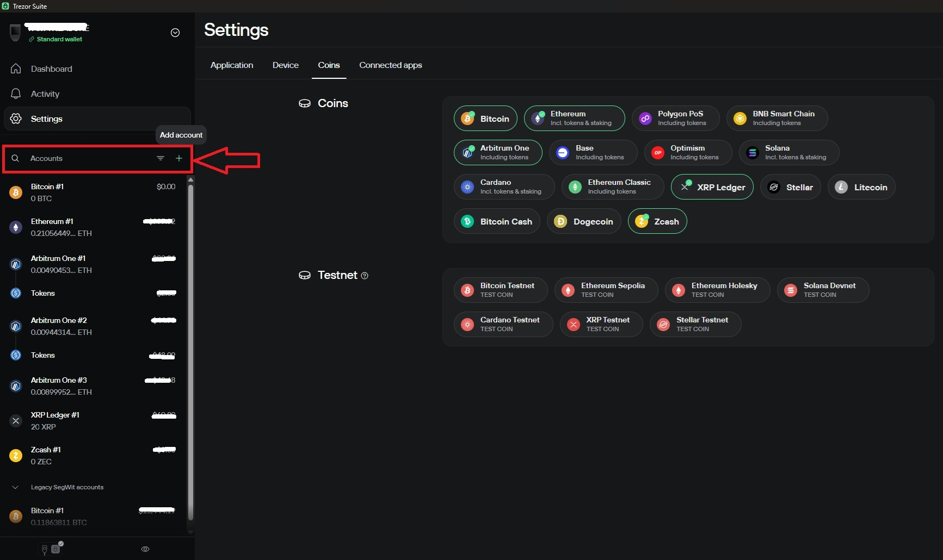943x560 pixels.
Task: Enable Ethereum Sepolia test coin
Action: [x=606, y=290]
